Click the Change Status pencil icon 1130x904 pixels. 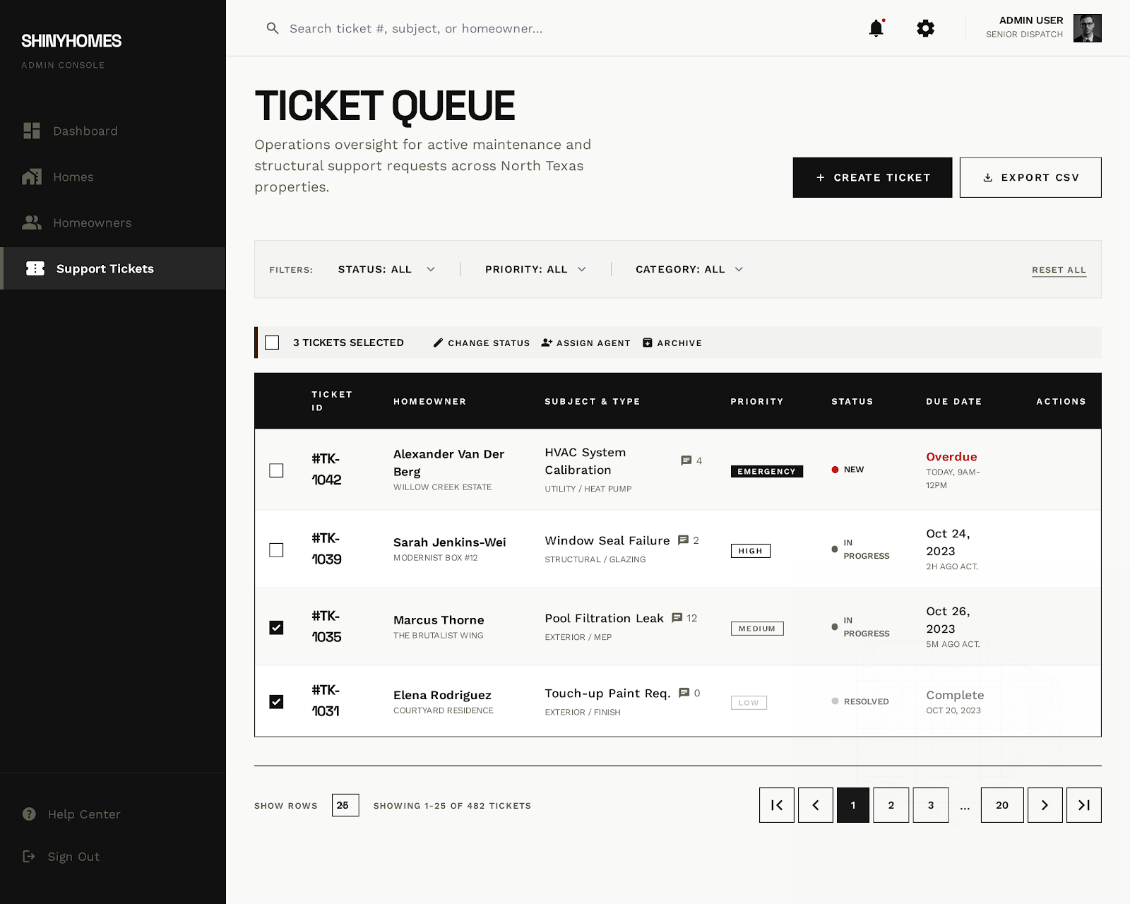(439, 343)
